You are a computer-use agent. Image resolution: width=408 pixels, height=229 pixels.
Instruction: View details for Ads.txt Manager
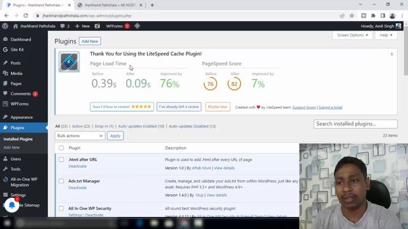pyautogui.click(x=217, y=195)
